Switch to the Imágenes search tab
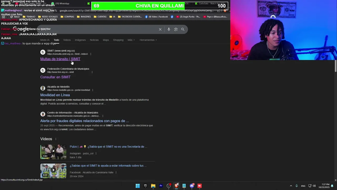The width and height of the screenshot is (337, 190). pyautogui.click(x=80, y=40)
